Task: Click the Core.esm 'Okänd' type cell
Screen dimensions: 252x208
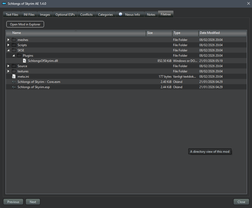Action: pos(178,82)
